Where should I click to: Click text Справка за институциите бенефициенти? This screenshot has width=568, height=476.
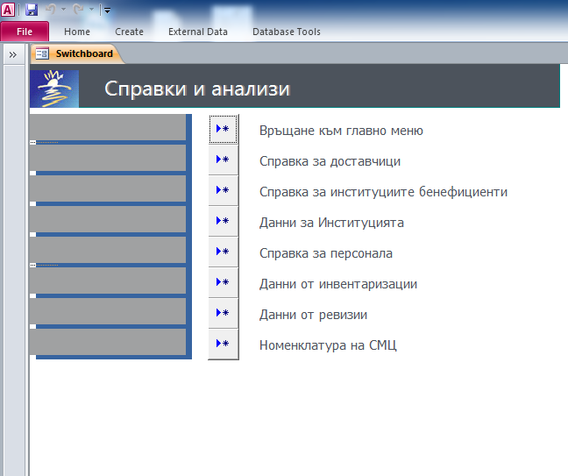tap(383, 192)
